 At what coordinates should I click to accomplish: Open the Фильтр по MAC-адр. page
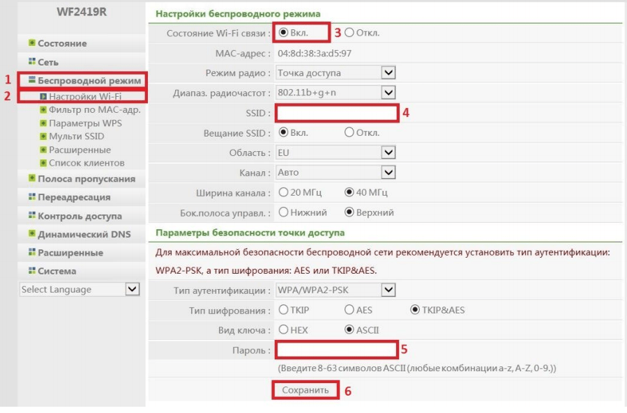94,110
